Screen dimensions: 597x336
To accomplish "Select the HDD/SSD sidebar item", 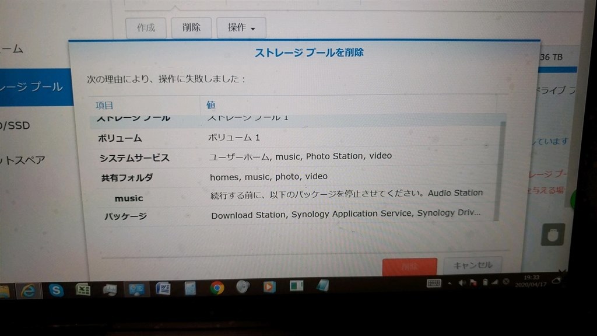I will [15, 126].
